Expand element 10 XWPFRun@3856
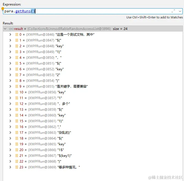184x181 pixels. (x=10, y=92)
